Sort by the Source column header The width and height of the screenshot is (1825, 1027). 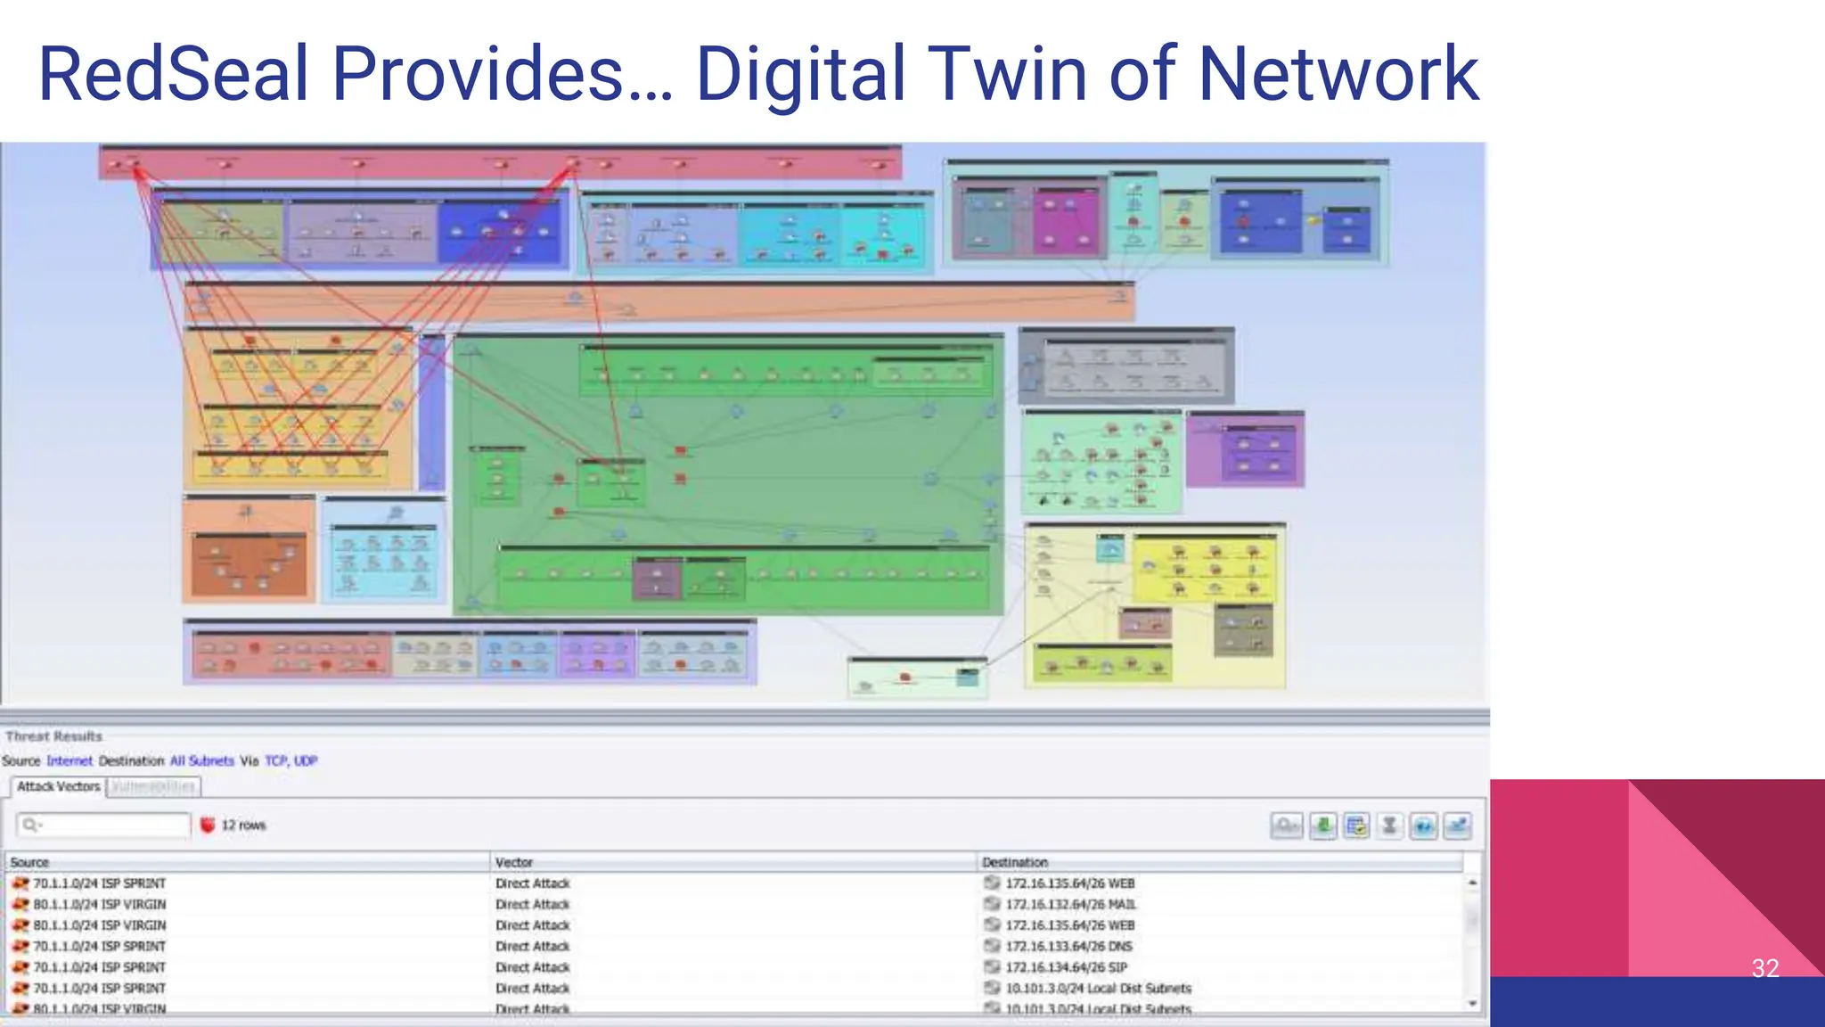click(x=248, y=862)
